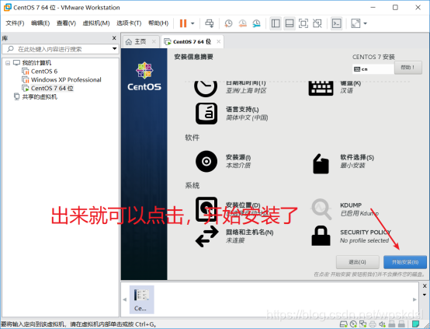Close the CentOS 7 64 位 tab

(219, 41)
